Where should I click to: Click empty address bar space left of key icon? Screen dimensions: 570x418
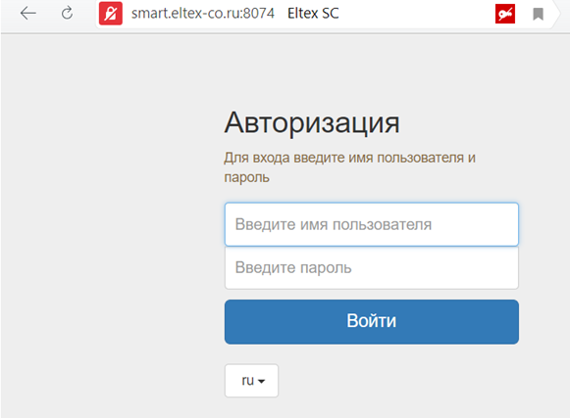tap(416, 14)
